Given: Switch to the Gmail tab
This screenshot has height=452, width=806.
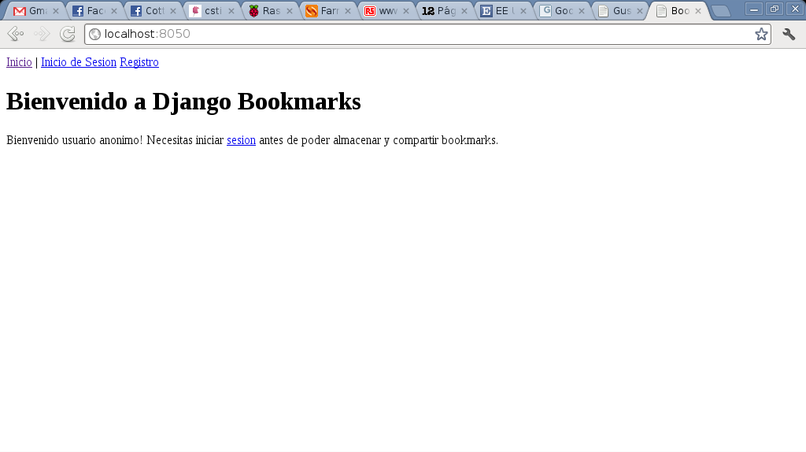Looking at the screenshot, I should coord(31,11).
